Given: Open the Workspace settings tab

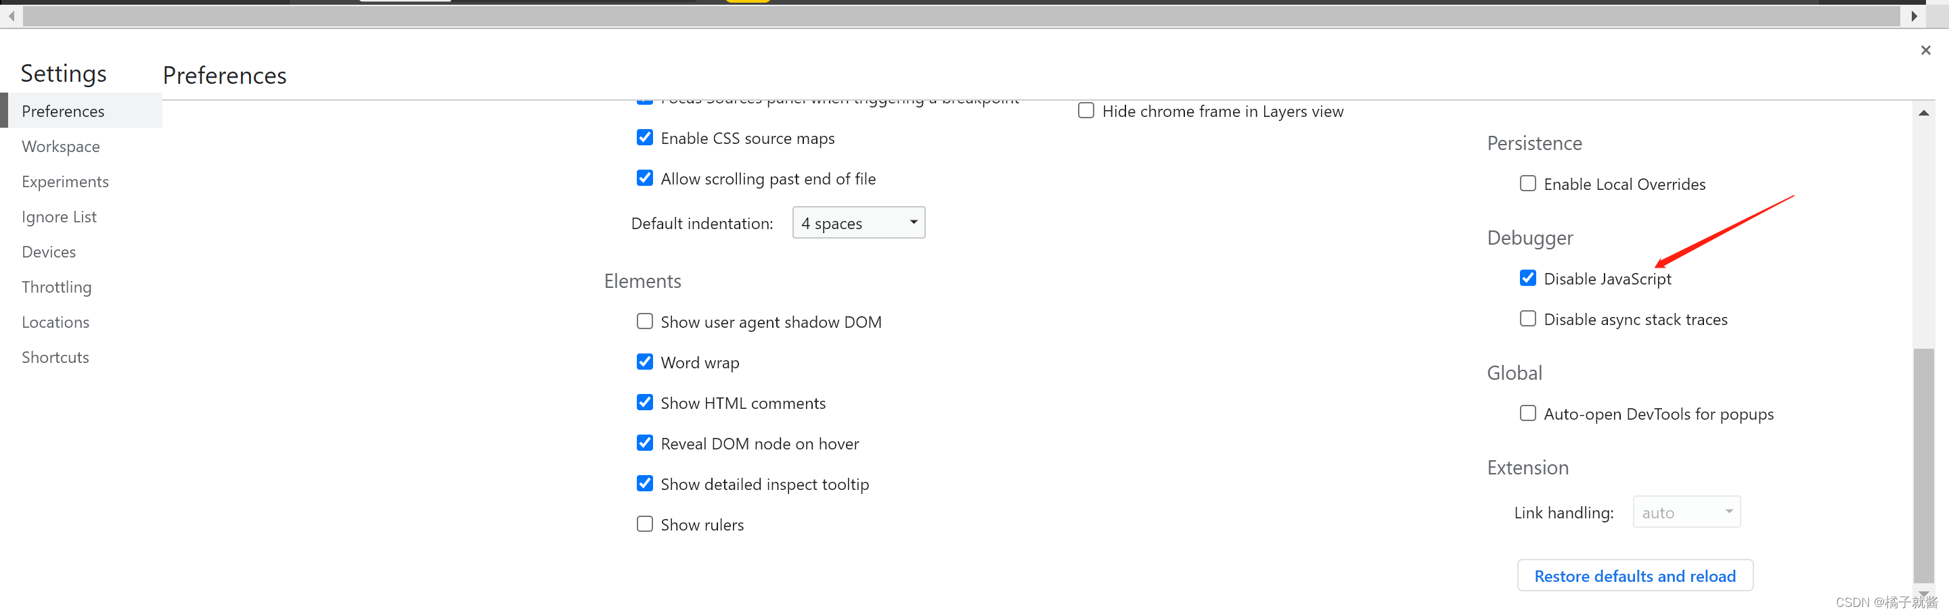Looking at the screenshot, I should pyautogui.click(x=81, y=147).
